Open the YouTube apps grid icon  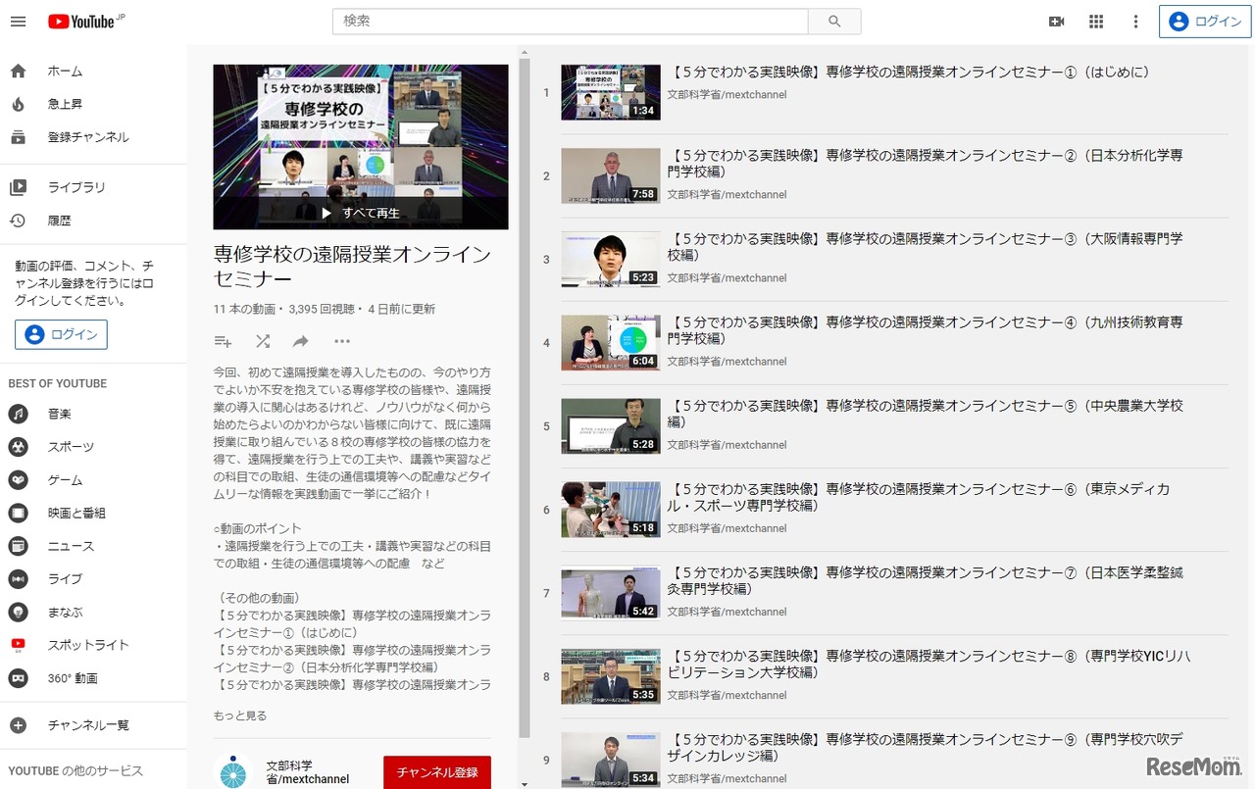(x=1095, y=21)
